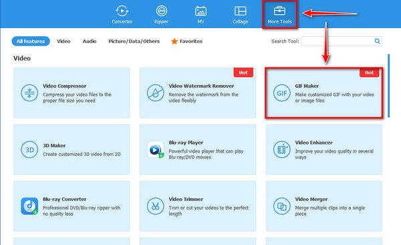Launch the Blu-ray Player icon
401x245 pixels.
click(156, 150)
